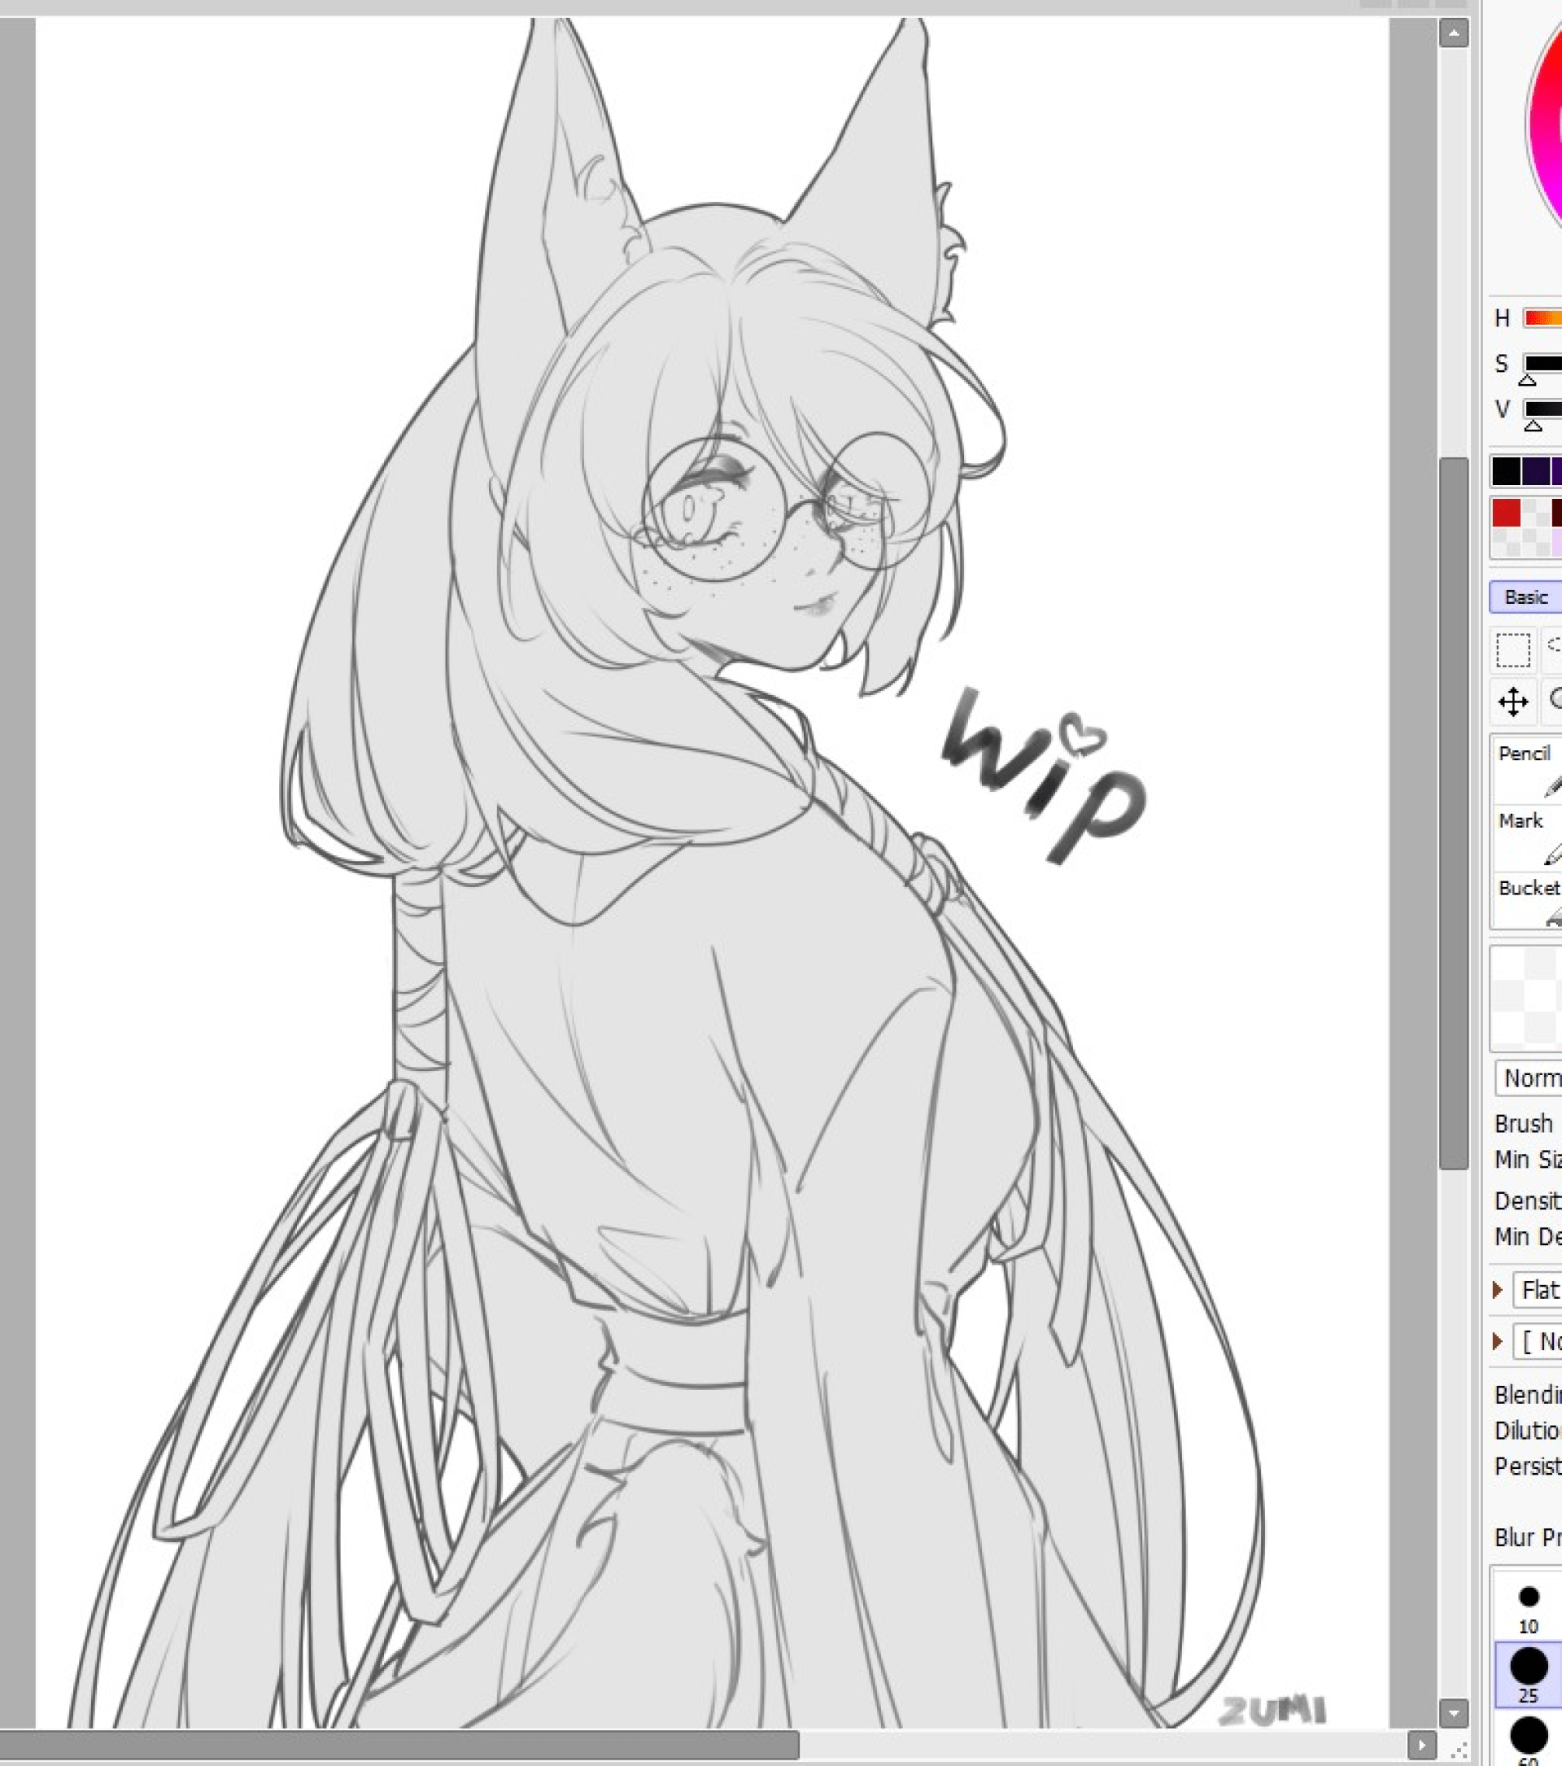The width and height of the screenshot is (1562, 1766).
Task: Select the lasso selection tool
Action: (x=1554, y=646)
